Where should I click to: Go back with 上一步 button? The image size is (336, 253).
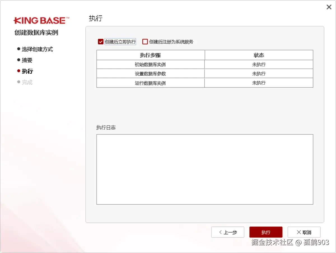(x=228, y=232)
